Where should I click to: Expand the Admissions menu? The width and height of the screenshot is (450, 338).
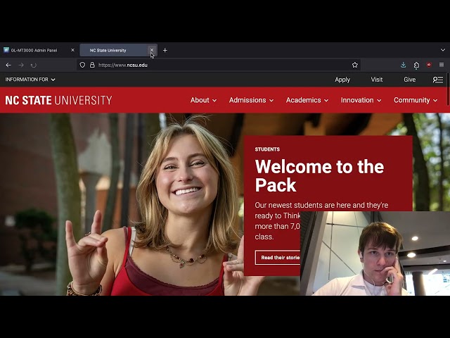click(251, 100)
